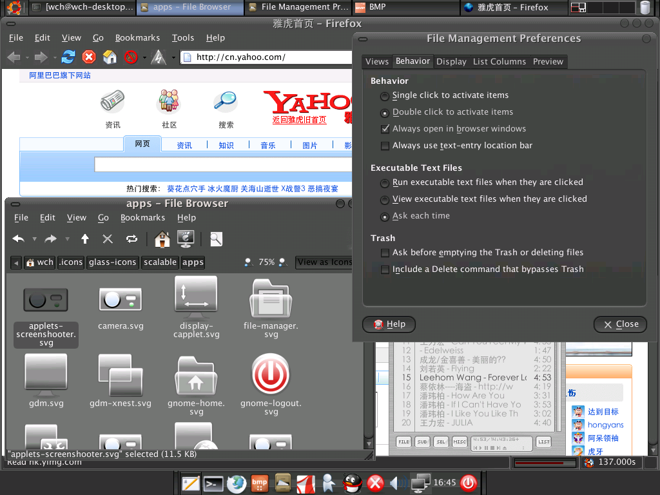Toggle Always open in browser windows
660x495 pixels.
tap(385, 129)
